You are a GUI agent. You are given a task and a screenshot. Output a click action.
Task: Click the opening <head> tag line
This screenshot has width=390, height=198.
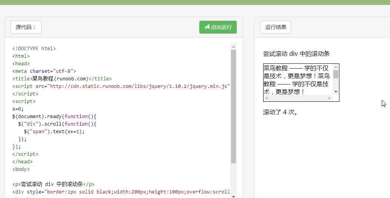[x=21, y=64]
